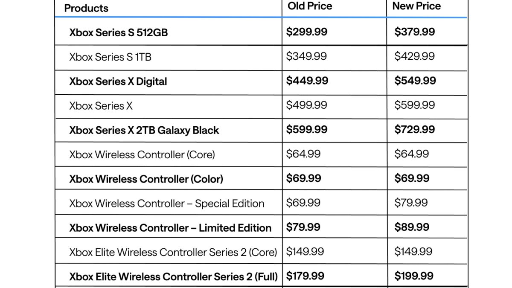Click Xbox Wireless Controller (Core) name
512x288 pixels.
click(142, 154)
